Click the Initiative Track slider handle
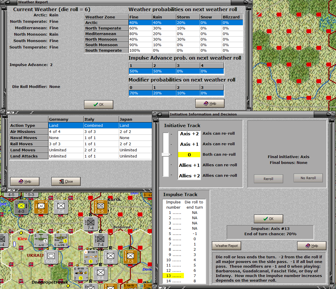Image resolution: width=336 pixels, height=289 pixels. click(x=166, y=155)
